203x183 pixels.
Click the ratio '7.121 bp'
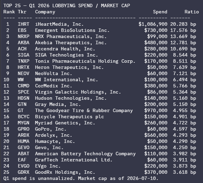(185, 73)
